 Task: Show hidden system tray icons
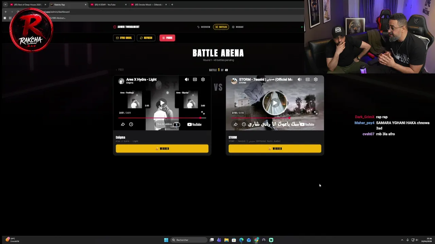402,240
